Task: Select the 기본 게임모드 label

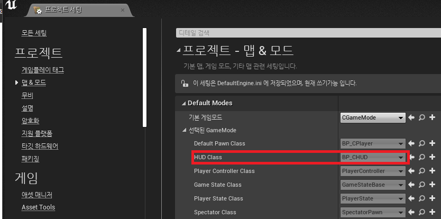Action: tap(205, 117)
